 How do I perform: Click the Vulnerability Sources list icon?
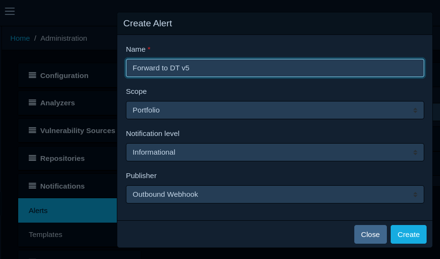(x=33, y=130)
